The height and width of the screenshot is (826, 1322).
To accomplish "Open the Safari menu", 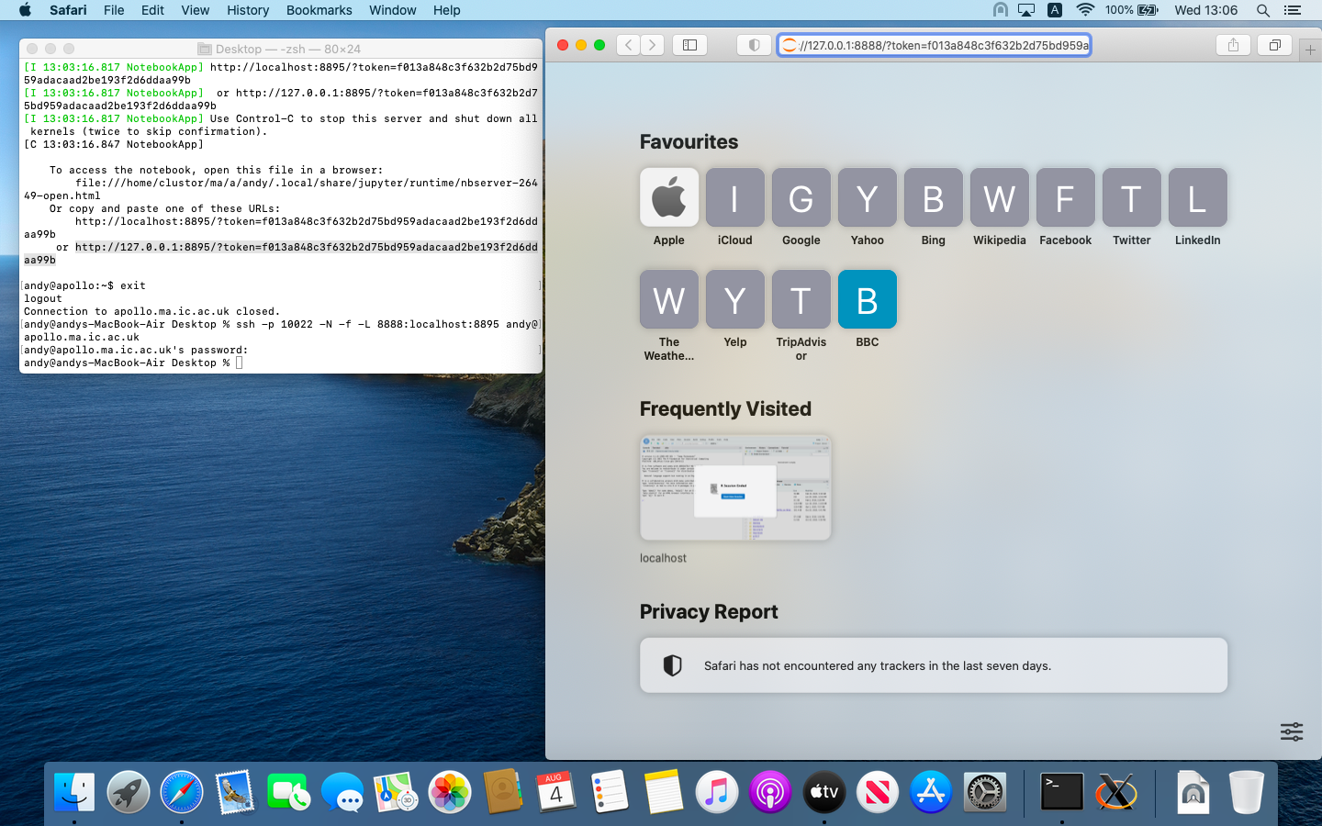I will pyautogui.click(x=68, y=10).
